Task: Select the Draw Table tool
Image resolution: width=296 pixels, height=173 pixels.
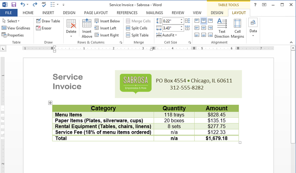Action: click(x=48, y=21)
